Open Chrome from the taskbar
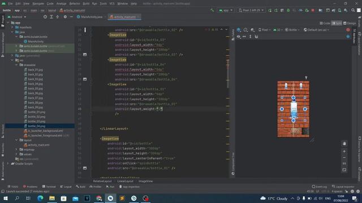Image resolution: width=362 pixels, height=203 pixels. tap(99, 198)
